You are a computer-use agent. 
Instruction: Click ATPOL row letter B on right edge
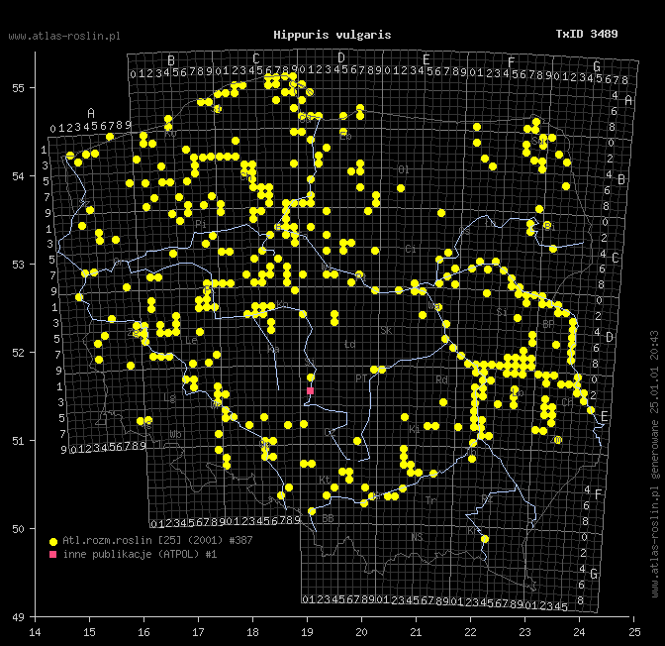tap(621, 179)
